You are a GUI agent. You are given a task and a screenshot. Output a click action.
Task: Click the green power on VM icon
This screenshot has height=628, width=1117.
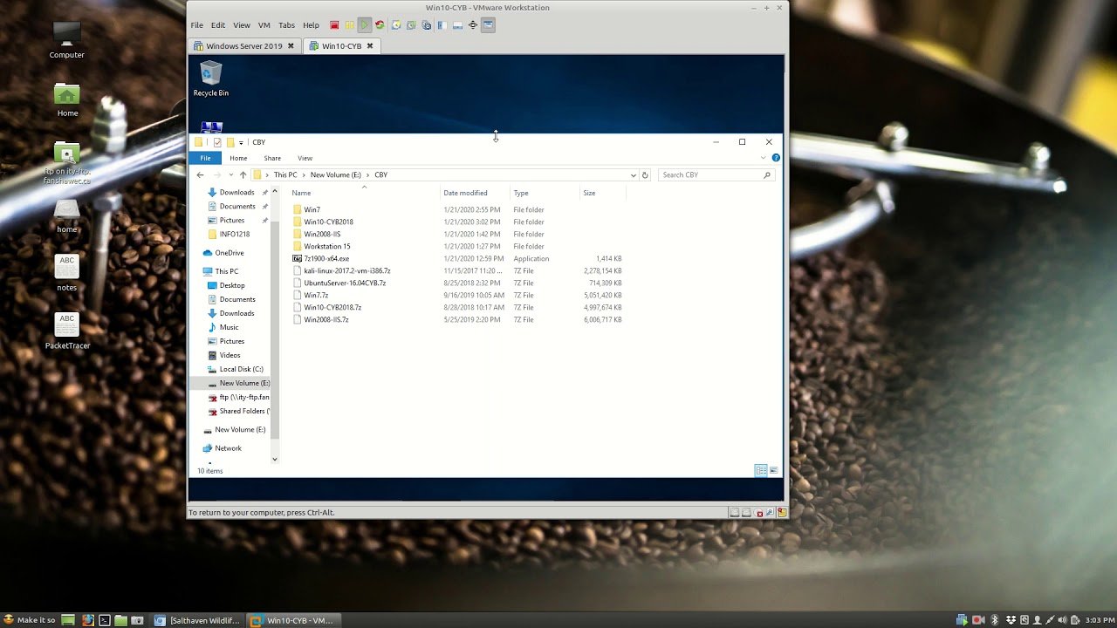[365, 25]
